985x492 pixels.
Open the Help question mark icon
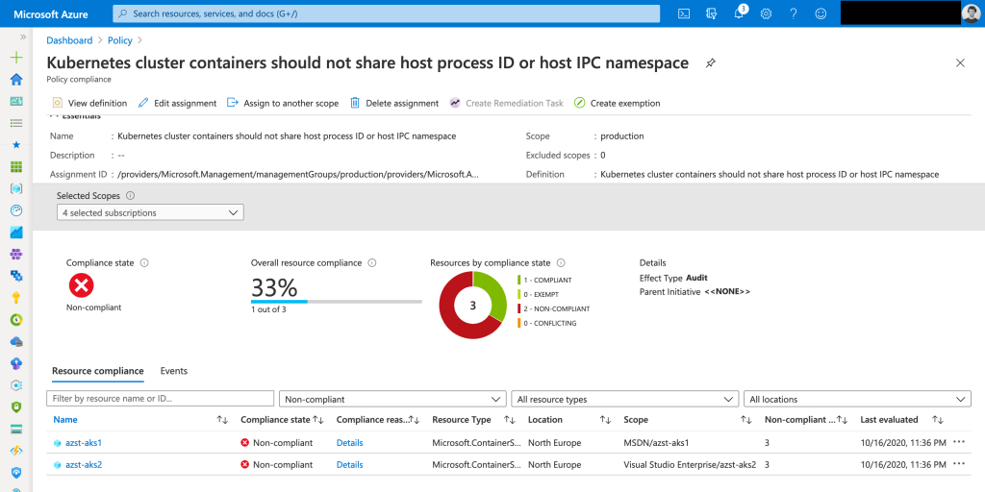[x=794, y=13]
